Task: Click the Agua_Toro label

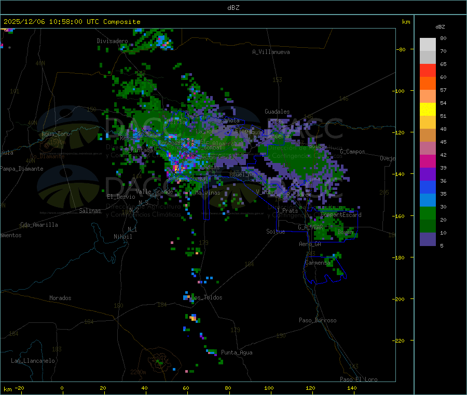Action: [x=56, y=134]
